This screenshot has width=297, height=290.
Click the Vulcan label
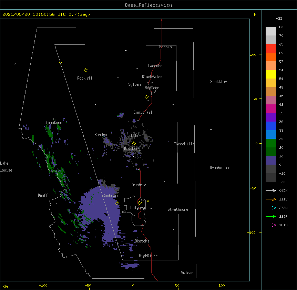tap(187, 273)
